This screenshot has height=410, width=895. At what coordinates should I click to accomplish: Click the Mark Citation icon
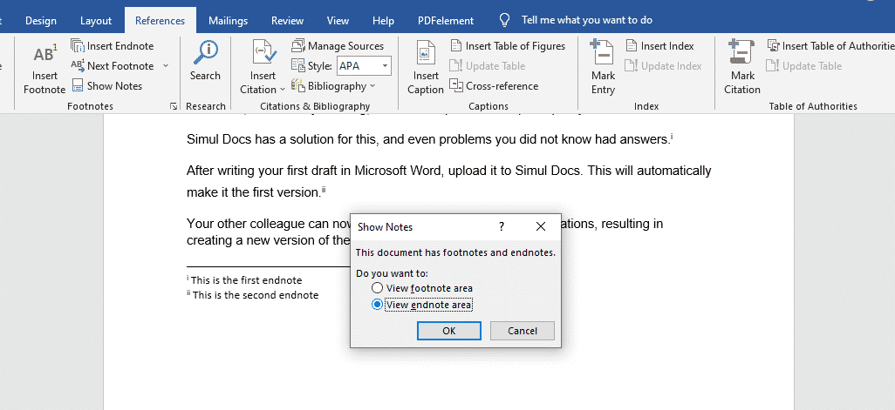[x=741, y=54]
